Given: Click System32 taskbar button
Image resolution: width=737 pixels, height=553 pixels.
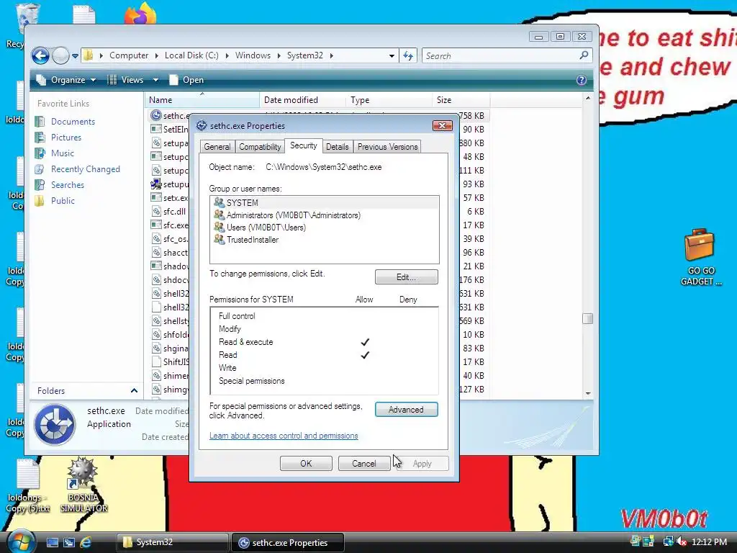Looking at the screenshot, I should [172, 542].
